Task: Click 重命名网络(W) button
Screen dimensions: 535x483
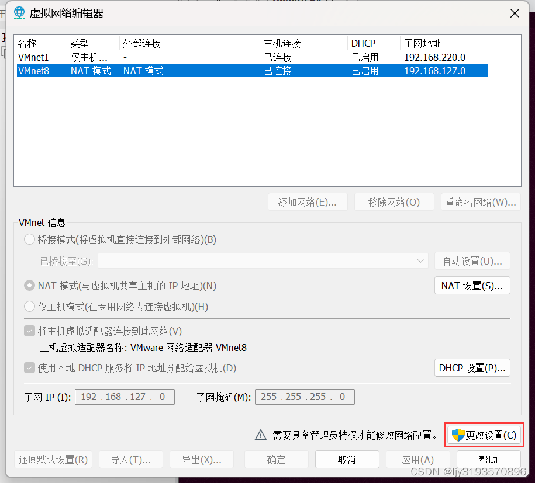Action: click(x=481, y=202)
